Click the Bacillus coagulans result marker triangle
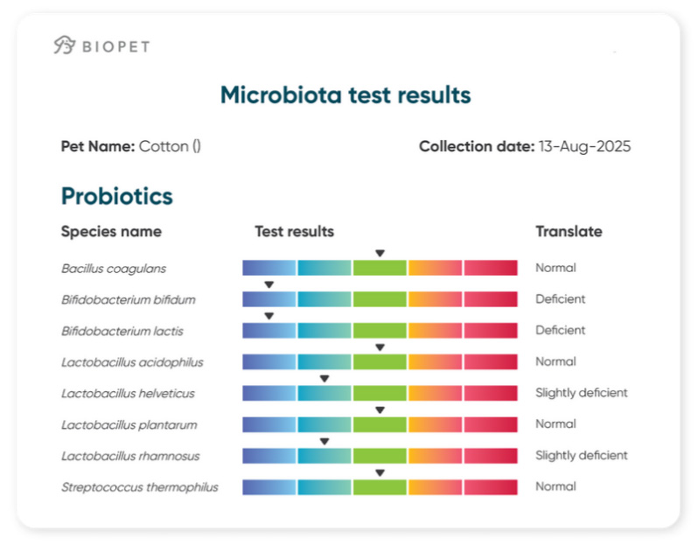 click(380, 253)
